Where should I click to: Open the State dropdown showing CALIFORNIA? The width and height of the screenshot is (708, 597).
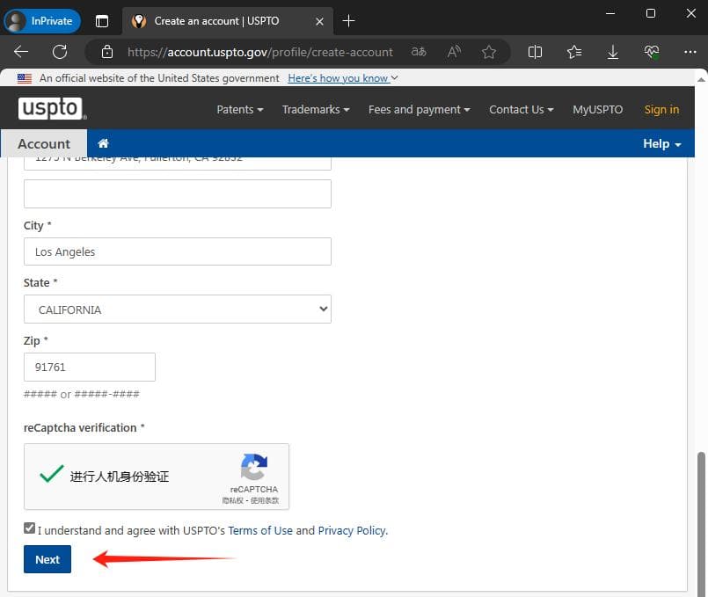[178, 309]
